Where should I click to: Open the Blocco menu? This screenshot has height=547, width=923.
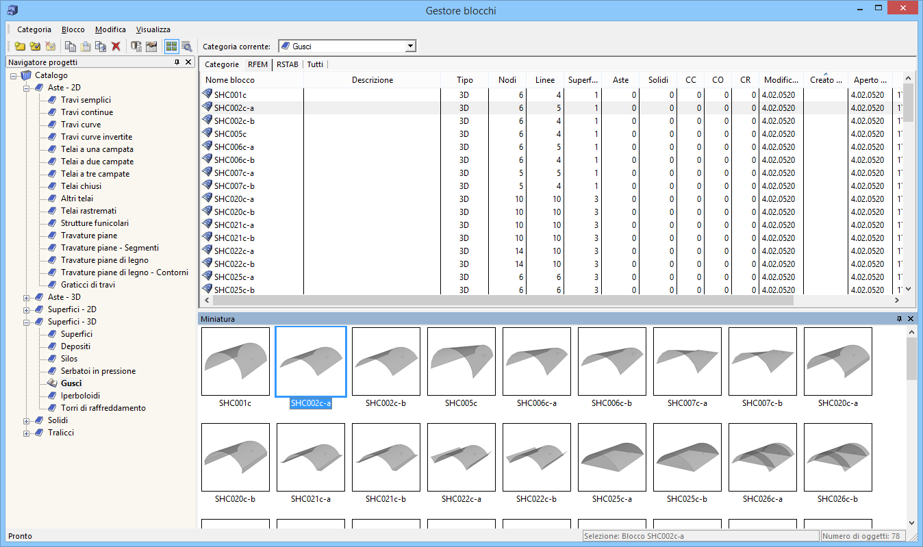click(73, 29)
